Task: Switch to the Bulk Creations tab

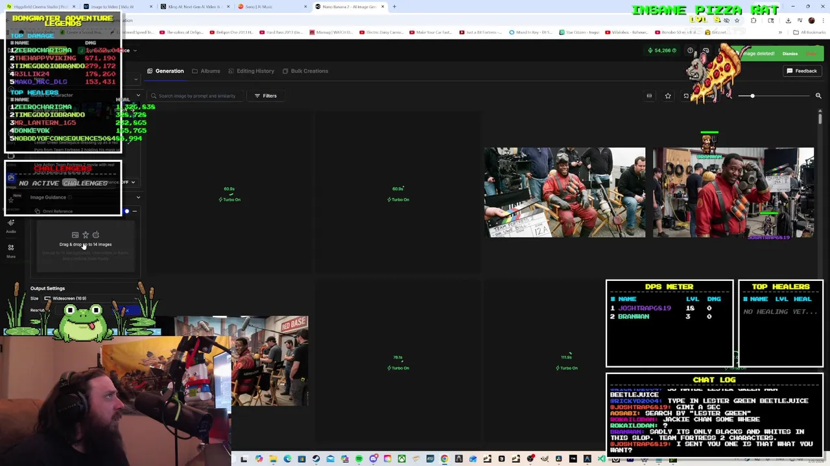Action: tap(305, 71)
